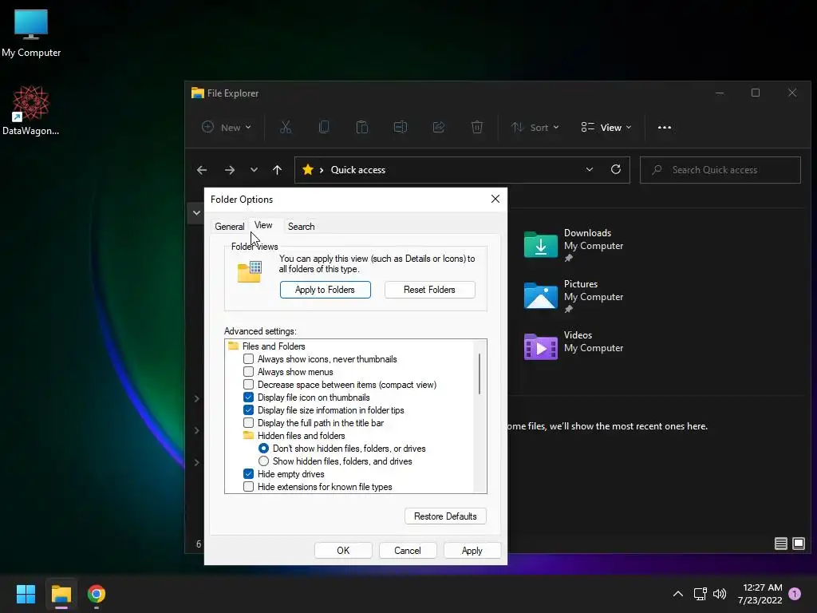
Task: Click the Cut scissors icon in File Explorer
Action: [x=286, y=127]
